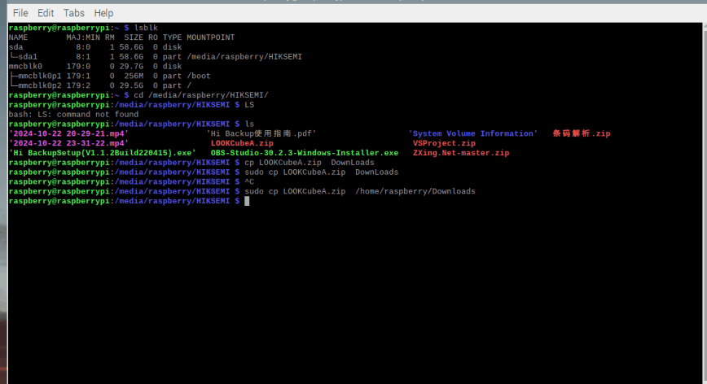Click the /boot mountpoint in lsblk output
The width and height of the screenshot is (707, 384).
[x=199, y=76]
